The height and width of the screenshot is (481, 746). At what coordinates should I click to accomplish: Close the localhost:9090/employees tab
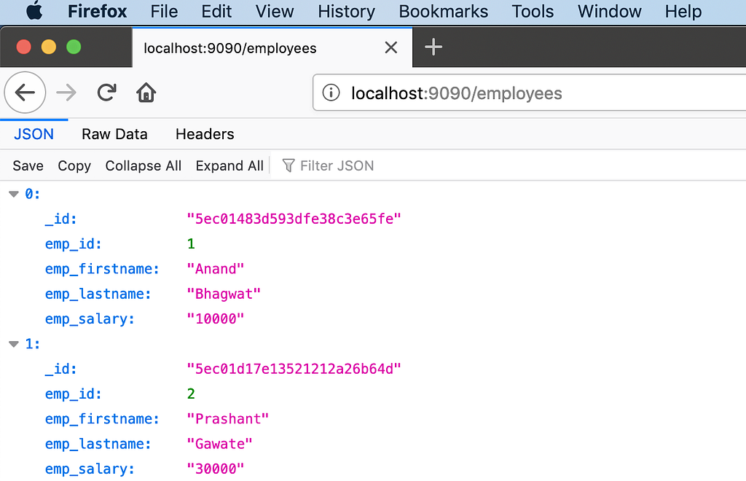pyautogui.click(x=391, y=47)
